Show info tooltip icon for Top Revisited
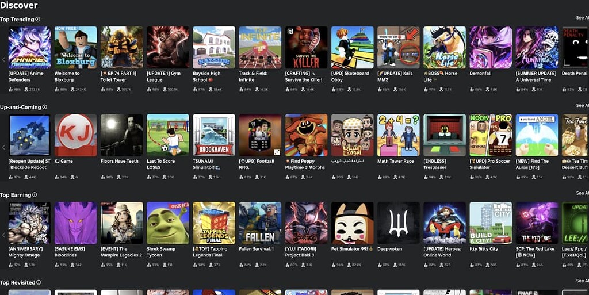589x295 pixels. point(39,282)
